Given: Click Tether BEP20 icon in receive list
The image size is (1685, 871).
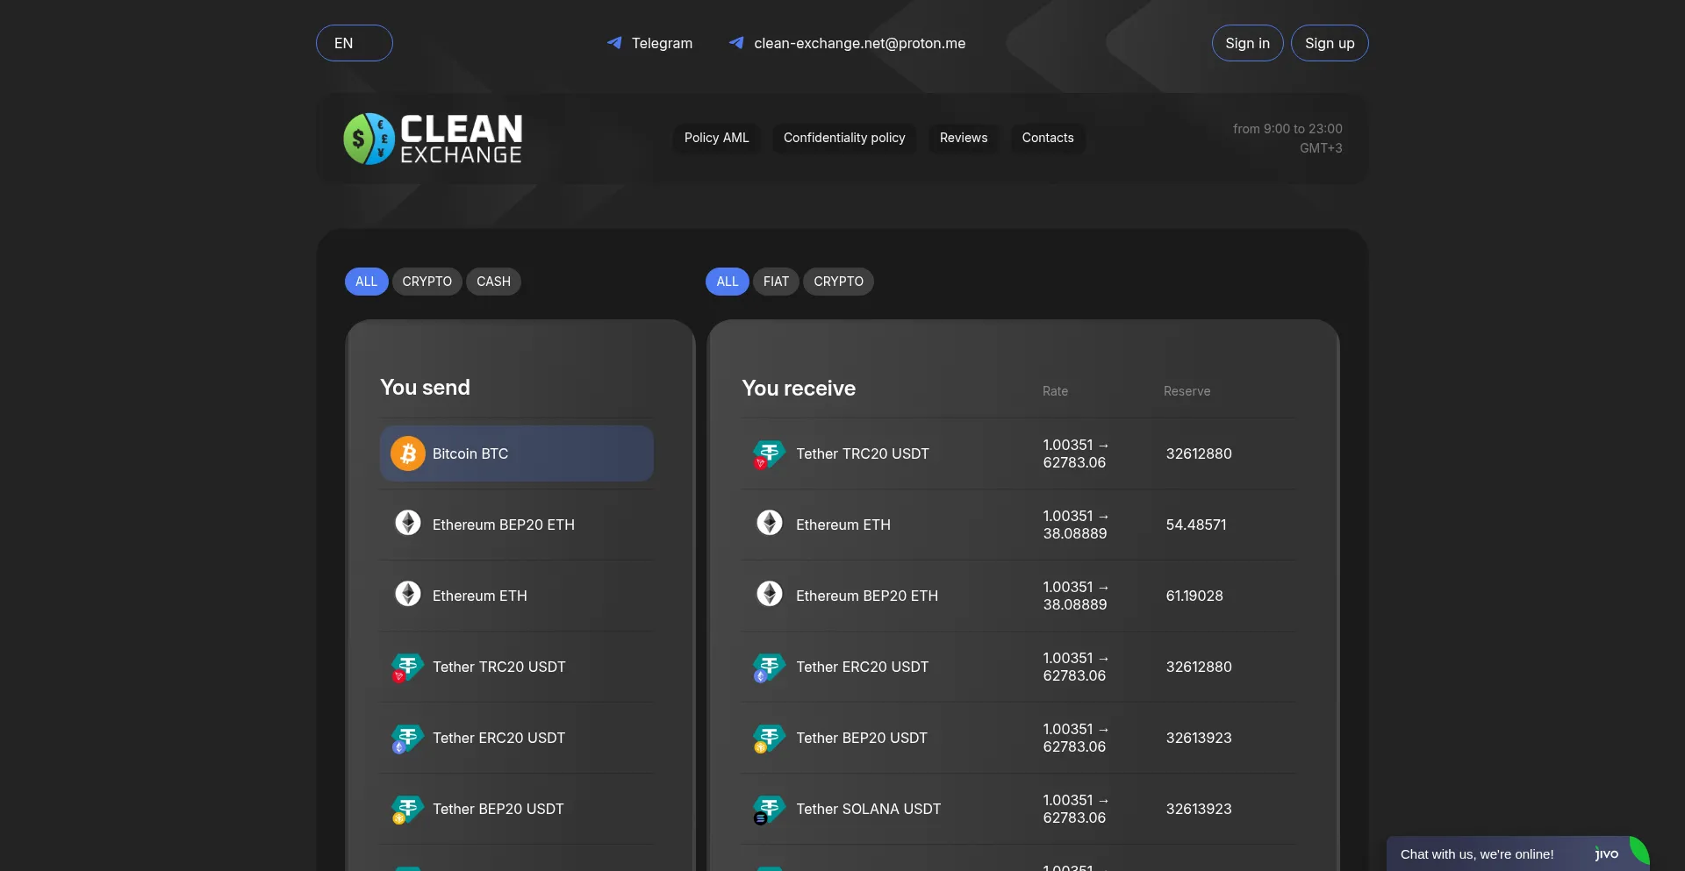Looking at the screenshot, I should click(769, 739).
